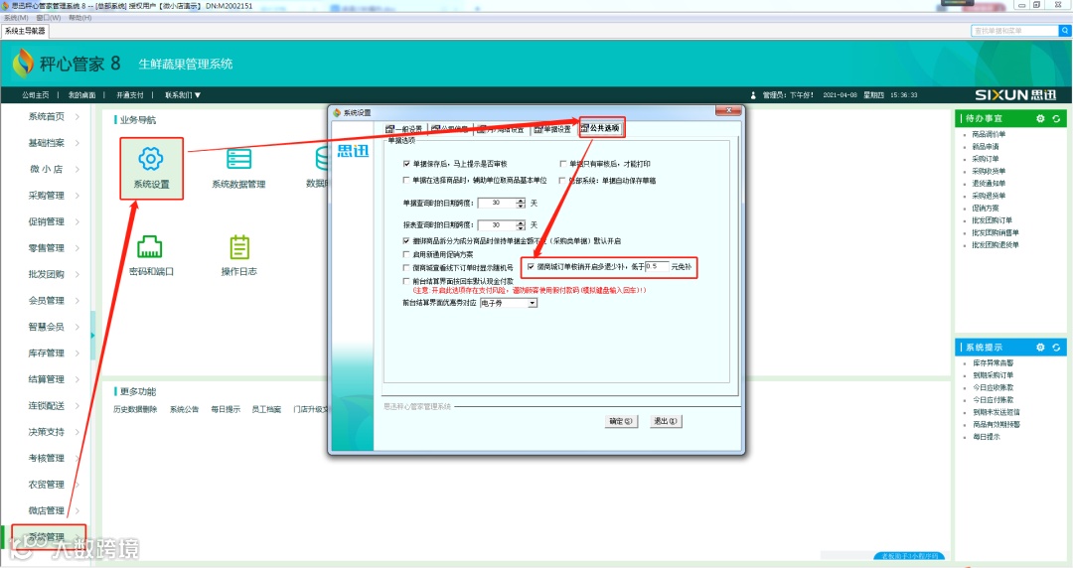1073x568 pixels.
Task: Toggle 微商城订单核销开启多退少补 checkbox
Action: 531,266
